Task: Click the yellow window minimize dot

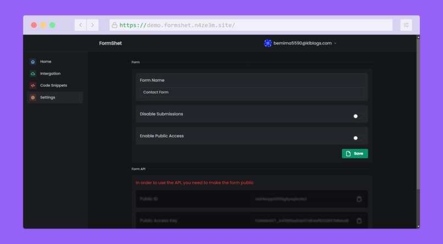Action: point(43,25)
